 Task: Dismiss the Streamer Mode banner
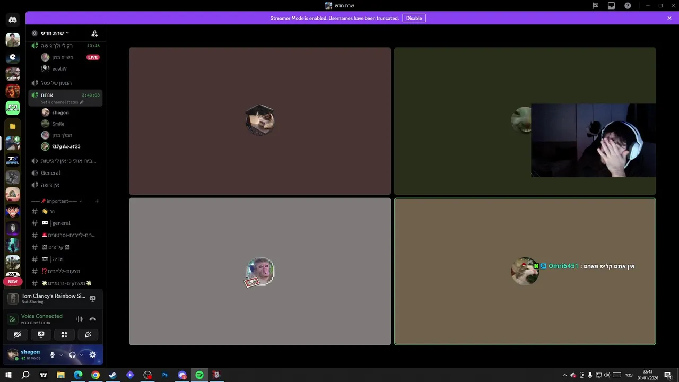point(669,18)
